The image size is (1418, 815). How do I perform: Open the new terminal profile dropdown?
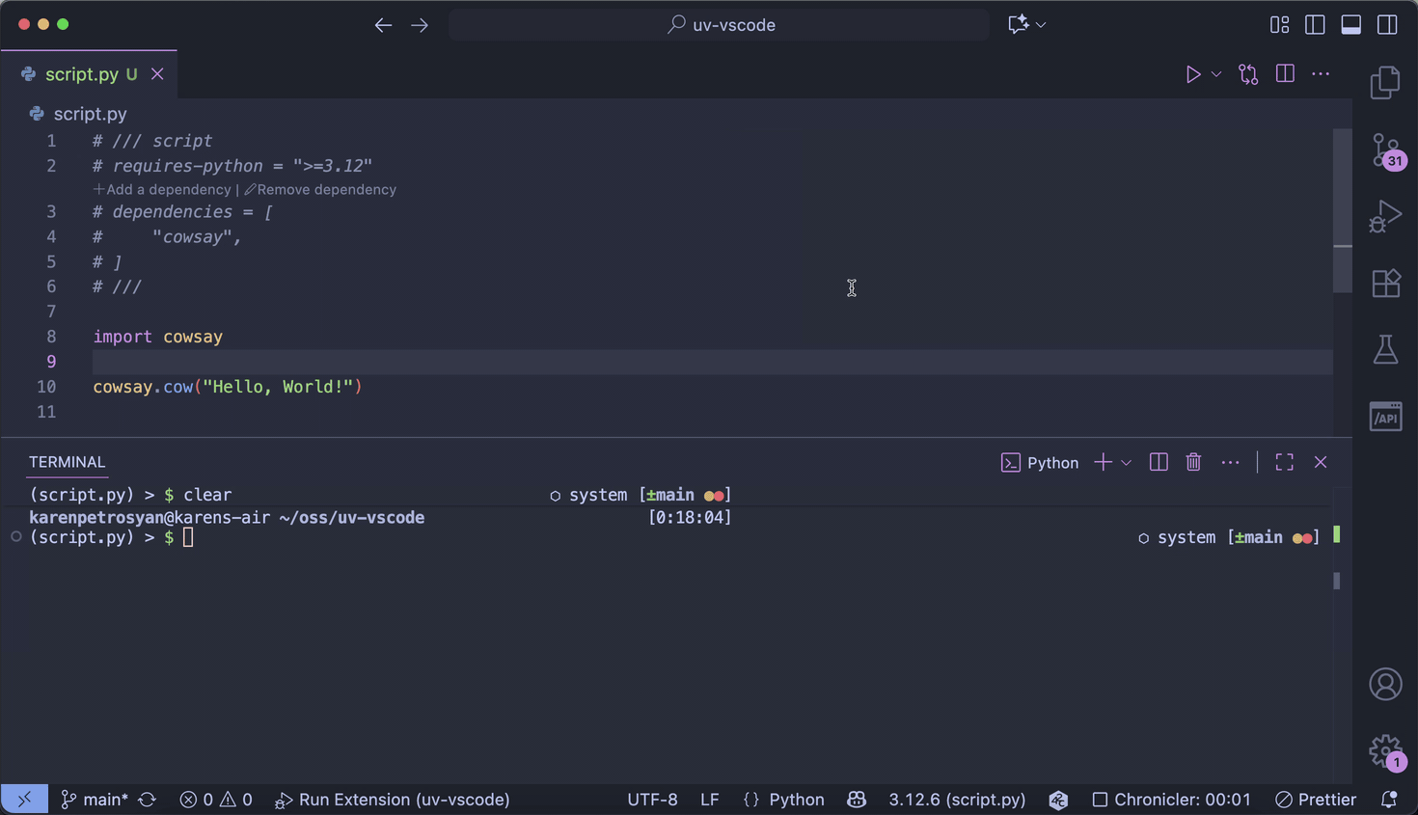pos(1125,462)
